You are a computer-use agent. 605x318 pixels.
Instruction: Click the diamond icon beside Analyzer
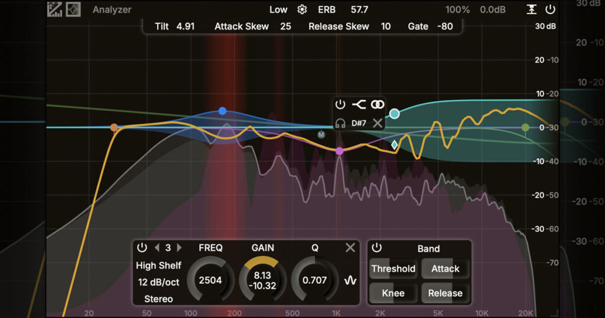tap(73, 9)
